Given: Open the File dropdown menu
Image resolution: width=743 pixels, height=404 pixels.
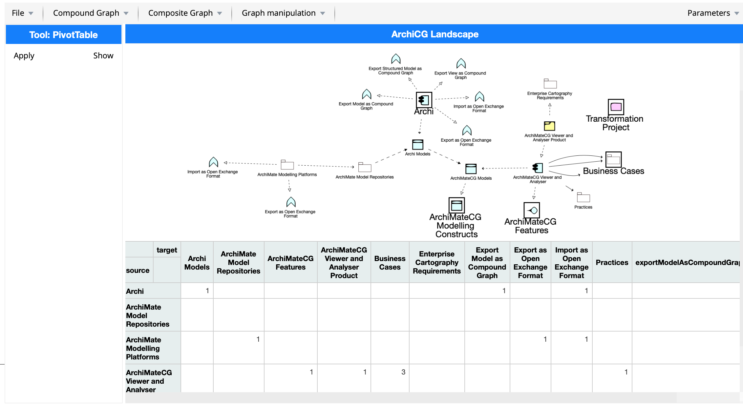Looking at the screenshot, I should pyautogui.click(x=23, y=13).
